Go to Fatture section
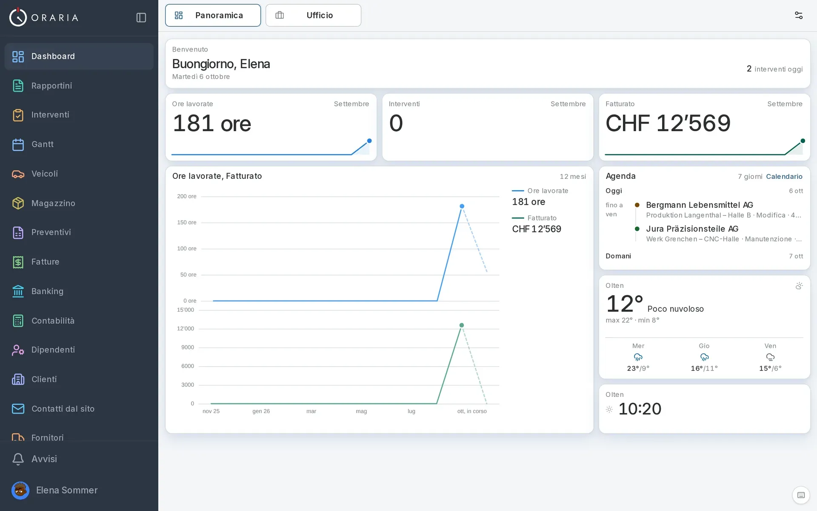 (79, 262)
